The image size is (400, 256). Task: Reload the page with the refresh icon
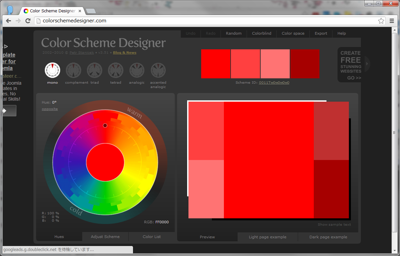(28, 21)
